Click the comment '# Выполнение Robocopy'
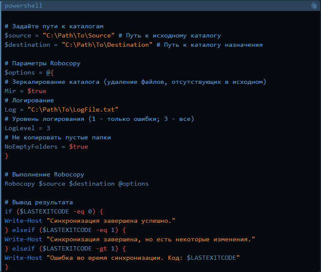The image size is (321, 272). pyautogui.click(x=44, y=174)
